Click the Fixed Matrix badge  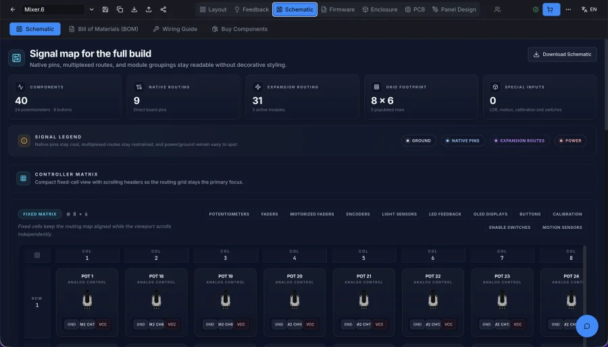(40, 214)
